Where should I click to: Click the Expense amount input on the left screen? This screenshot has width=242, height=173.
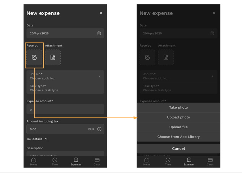(x=65, y=109)
